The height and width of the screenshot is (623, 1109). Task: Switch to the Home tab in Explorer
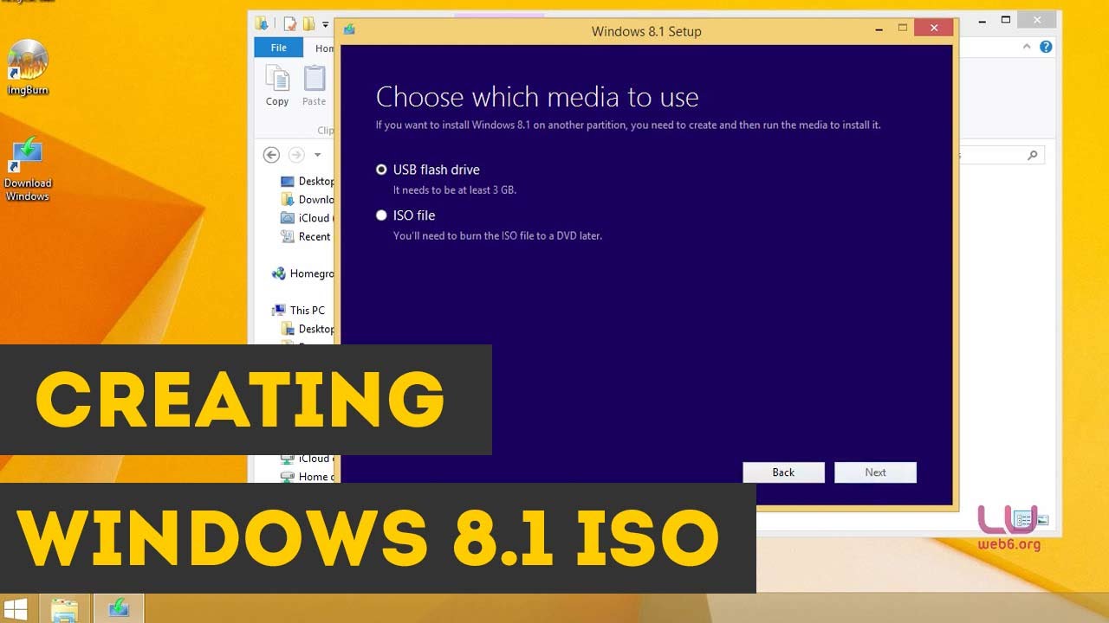tap(322, 48)
